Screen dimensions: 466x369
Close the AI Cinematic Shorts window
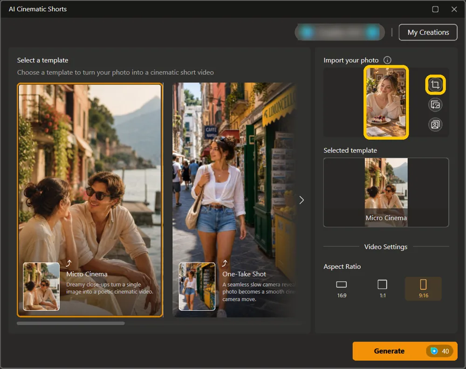point(454,9)
